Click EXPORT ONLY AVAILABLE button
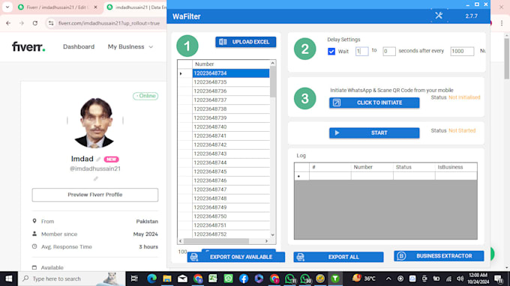The width and height of the screenshot is (510, 286). coord(236,257)
